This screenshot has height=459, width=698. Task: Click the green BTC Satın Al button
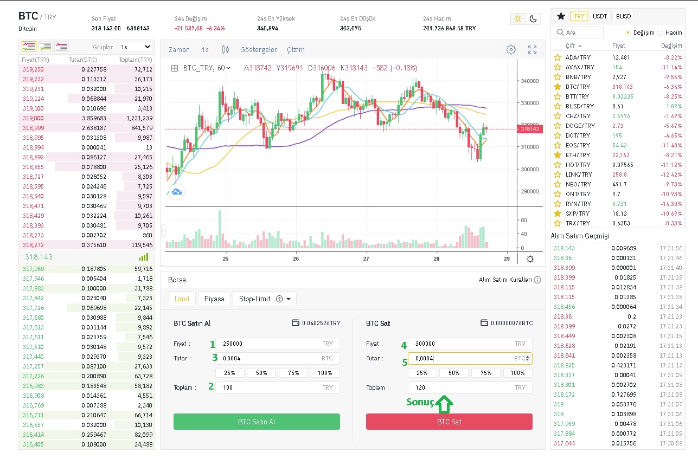(x=257, y=422)
